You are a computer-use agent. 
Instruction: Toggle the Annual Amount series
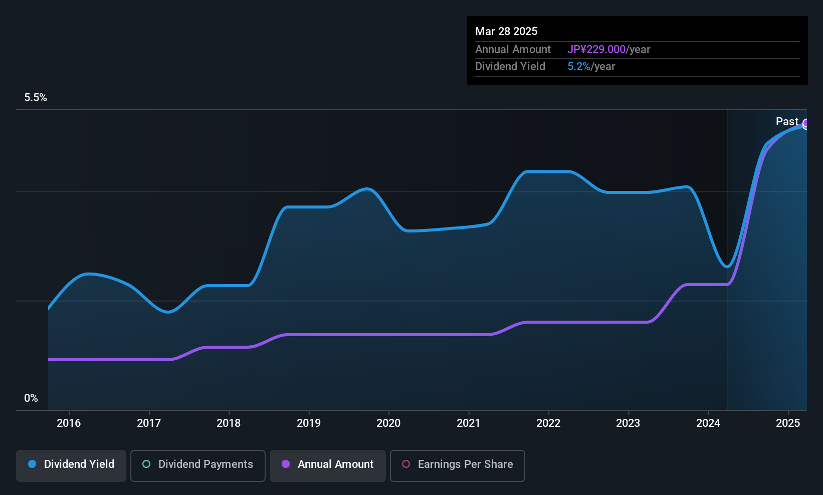328,466
